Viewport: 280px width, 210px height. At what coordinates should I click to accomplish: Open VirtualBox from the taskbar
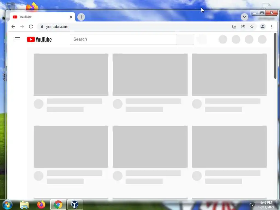coord(75,205)
